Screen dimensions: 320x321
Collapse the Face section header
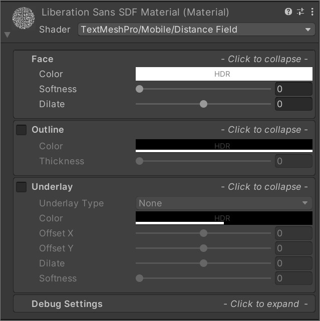click(43, 59)
